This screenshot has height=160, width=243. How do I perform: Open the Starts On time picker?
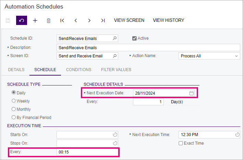115,135
